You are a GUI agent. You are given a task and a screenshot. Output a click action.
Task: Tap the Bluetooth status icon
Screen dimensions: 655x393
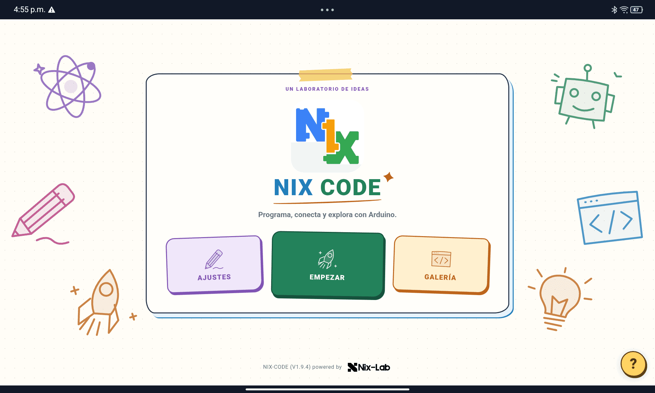click(614, 10)
